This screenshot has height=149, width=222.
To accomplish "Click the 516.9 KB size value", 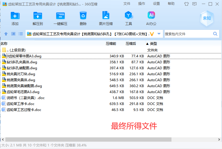I will pos(117,74).
